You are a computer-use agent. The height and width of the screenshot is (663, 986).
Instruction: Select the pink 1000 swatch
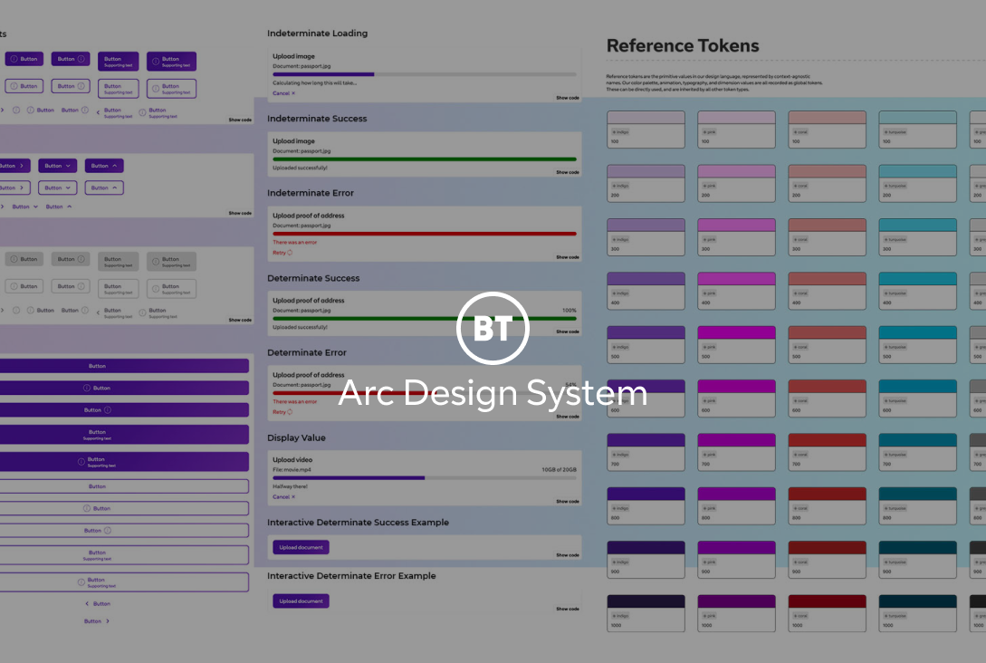[x=736, y=613]
